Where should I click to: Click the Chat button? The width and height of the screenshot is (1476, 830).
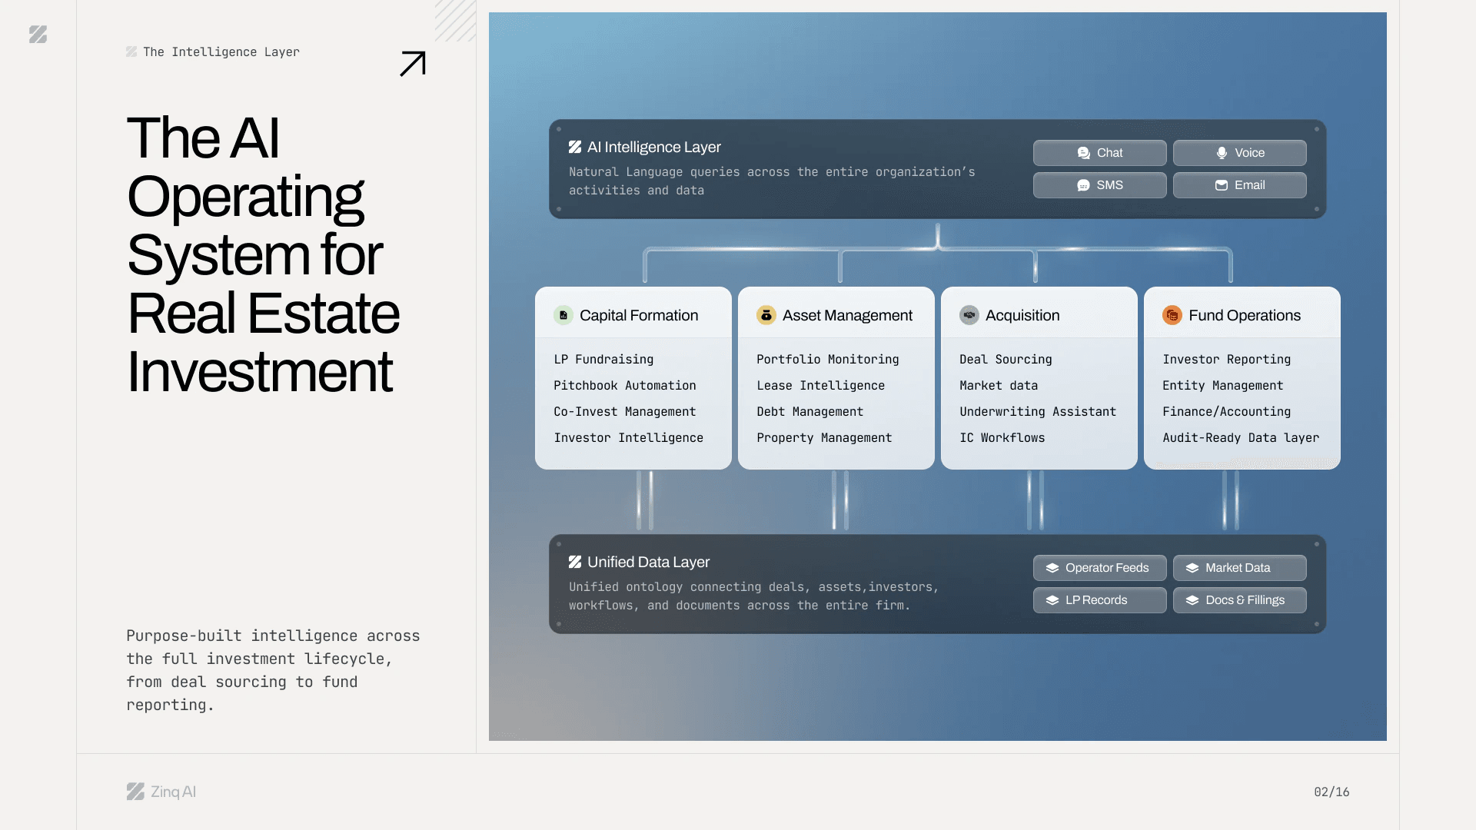(x=1100, y=153)
